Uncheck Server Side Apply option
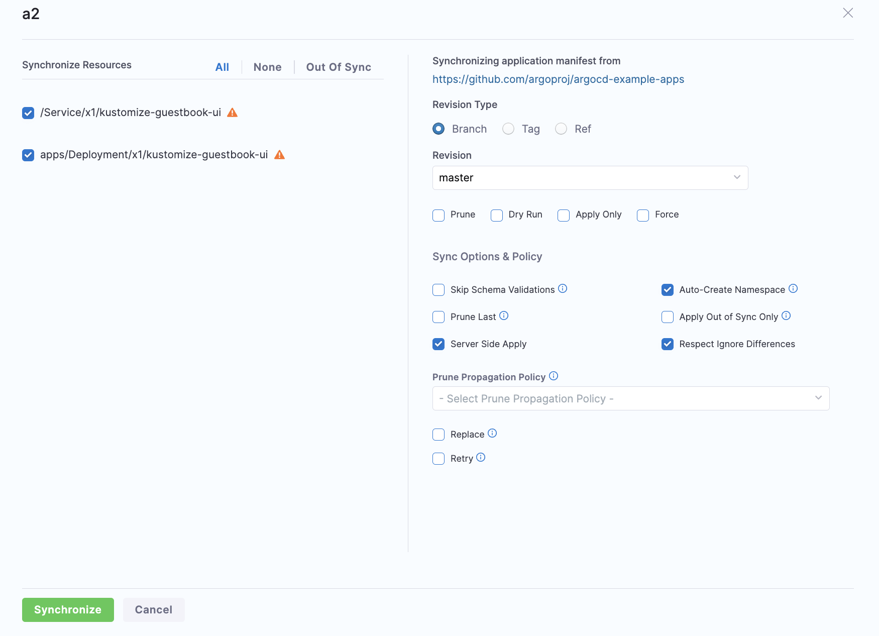The height and width of the screenshot is (636, 879). coord(438,344)
